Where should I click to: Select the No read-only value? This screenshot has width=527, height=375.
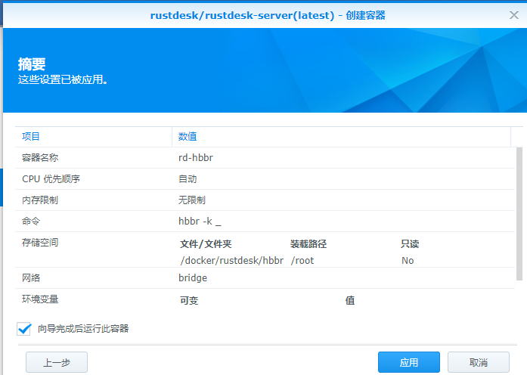coord(408,260)
